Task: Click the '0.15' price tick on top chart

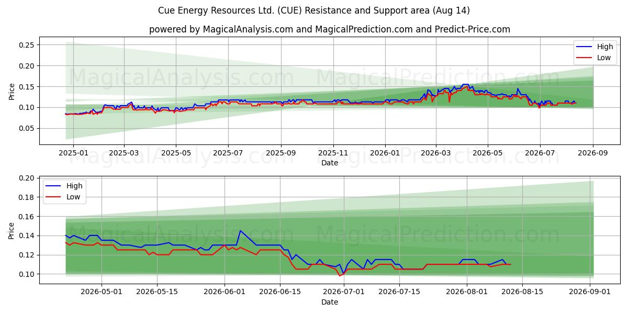Action: 27,87
